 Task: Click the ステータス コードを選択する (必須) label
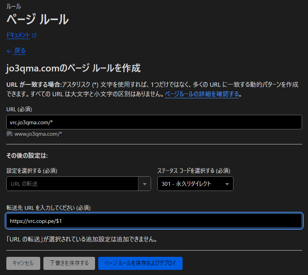coord(194,170)
